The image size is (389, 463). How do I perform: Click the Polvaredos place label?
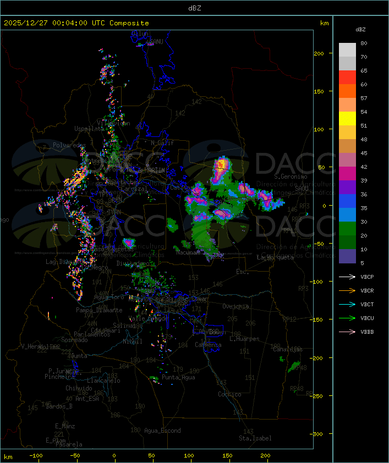point(69,145)
